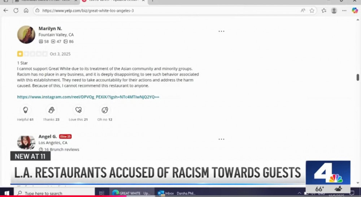
Task: Open Marilyn N.'s profile name link
Action: click(x=50, y=28)
